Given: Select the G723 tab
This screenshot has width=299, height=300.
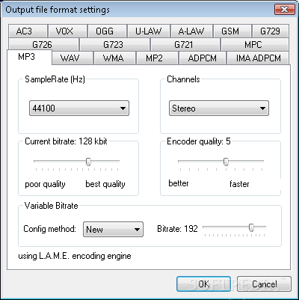Looking at the screenshot, I should coord(114,45).
